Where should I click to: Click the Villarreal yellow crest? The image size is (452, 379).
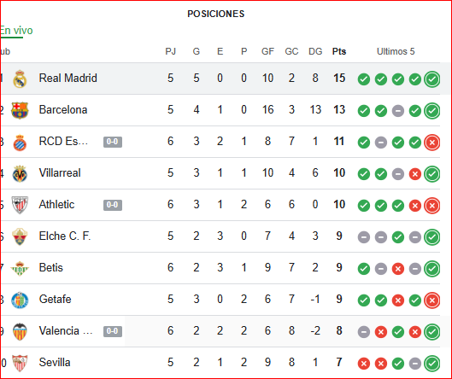pyautogui.click(x=20, y=173)
